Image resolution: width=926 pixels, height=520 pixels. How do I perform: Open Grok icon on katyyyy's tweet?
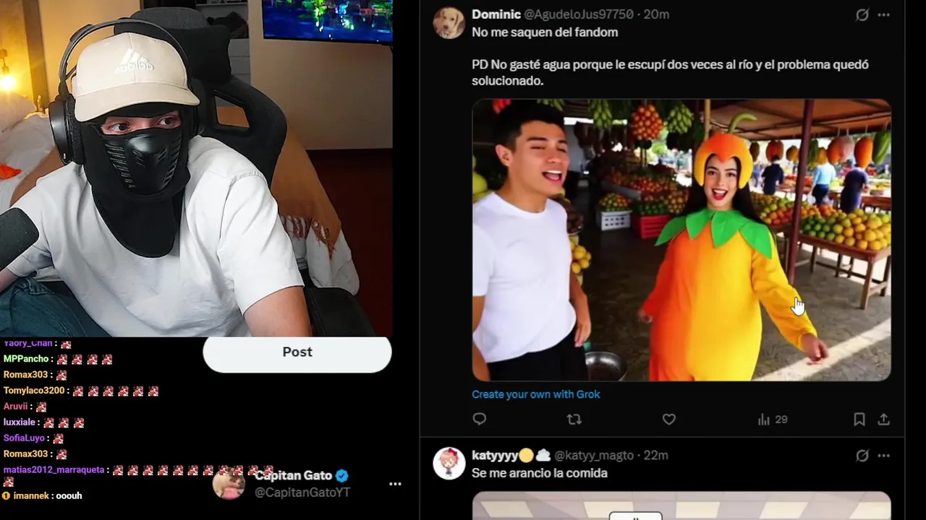pos(862,456)
